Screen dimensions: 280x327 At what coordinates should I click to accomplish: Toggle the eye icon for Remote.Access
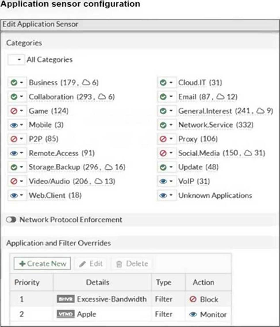click(x=14, y=153)
